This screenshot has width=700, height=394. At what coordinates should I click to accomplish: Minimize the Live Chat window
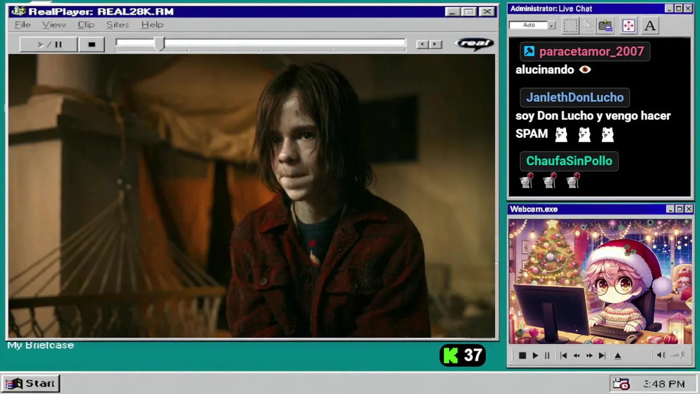coord(669,9)
